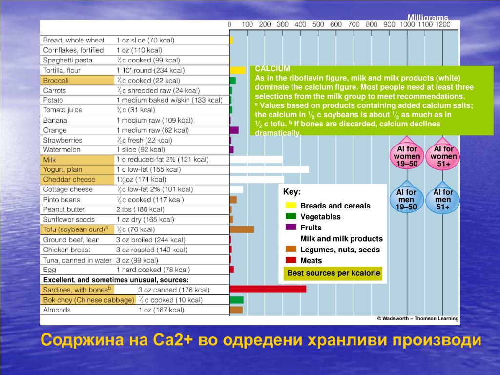Select the highlighted 'Tofu (soybean curd)' label
500x375 pixels.
pos(77,229)
